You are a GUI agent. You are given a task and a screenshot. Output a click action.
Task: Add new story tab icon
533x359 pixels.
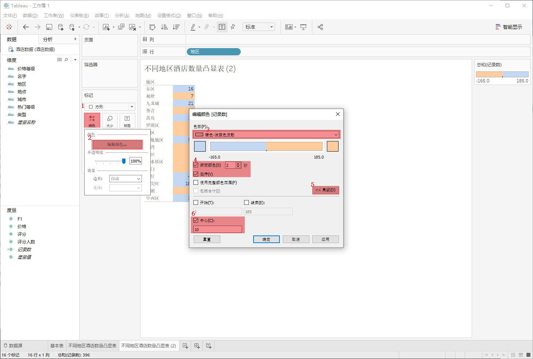(209, 346)
